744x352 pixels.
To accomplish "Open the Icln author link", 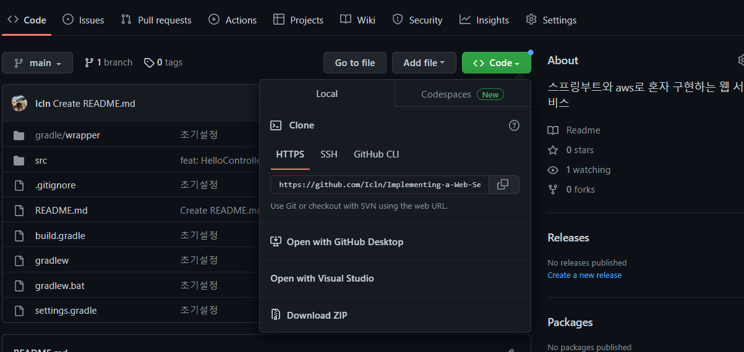I will 43,104.
